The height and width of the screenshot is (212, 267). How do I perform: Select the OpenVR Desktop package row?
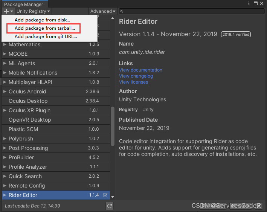pyautogui.click(x=56, y=120)
